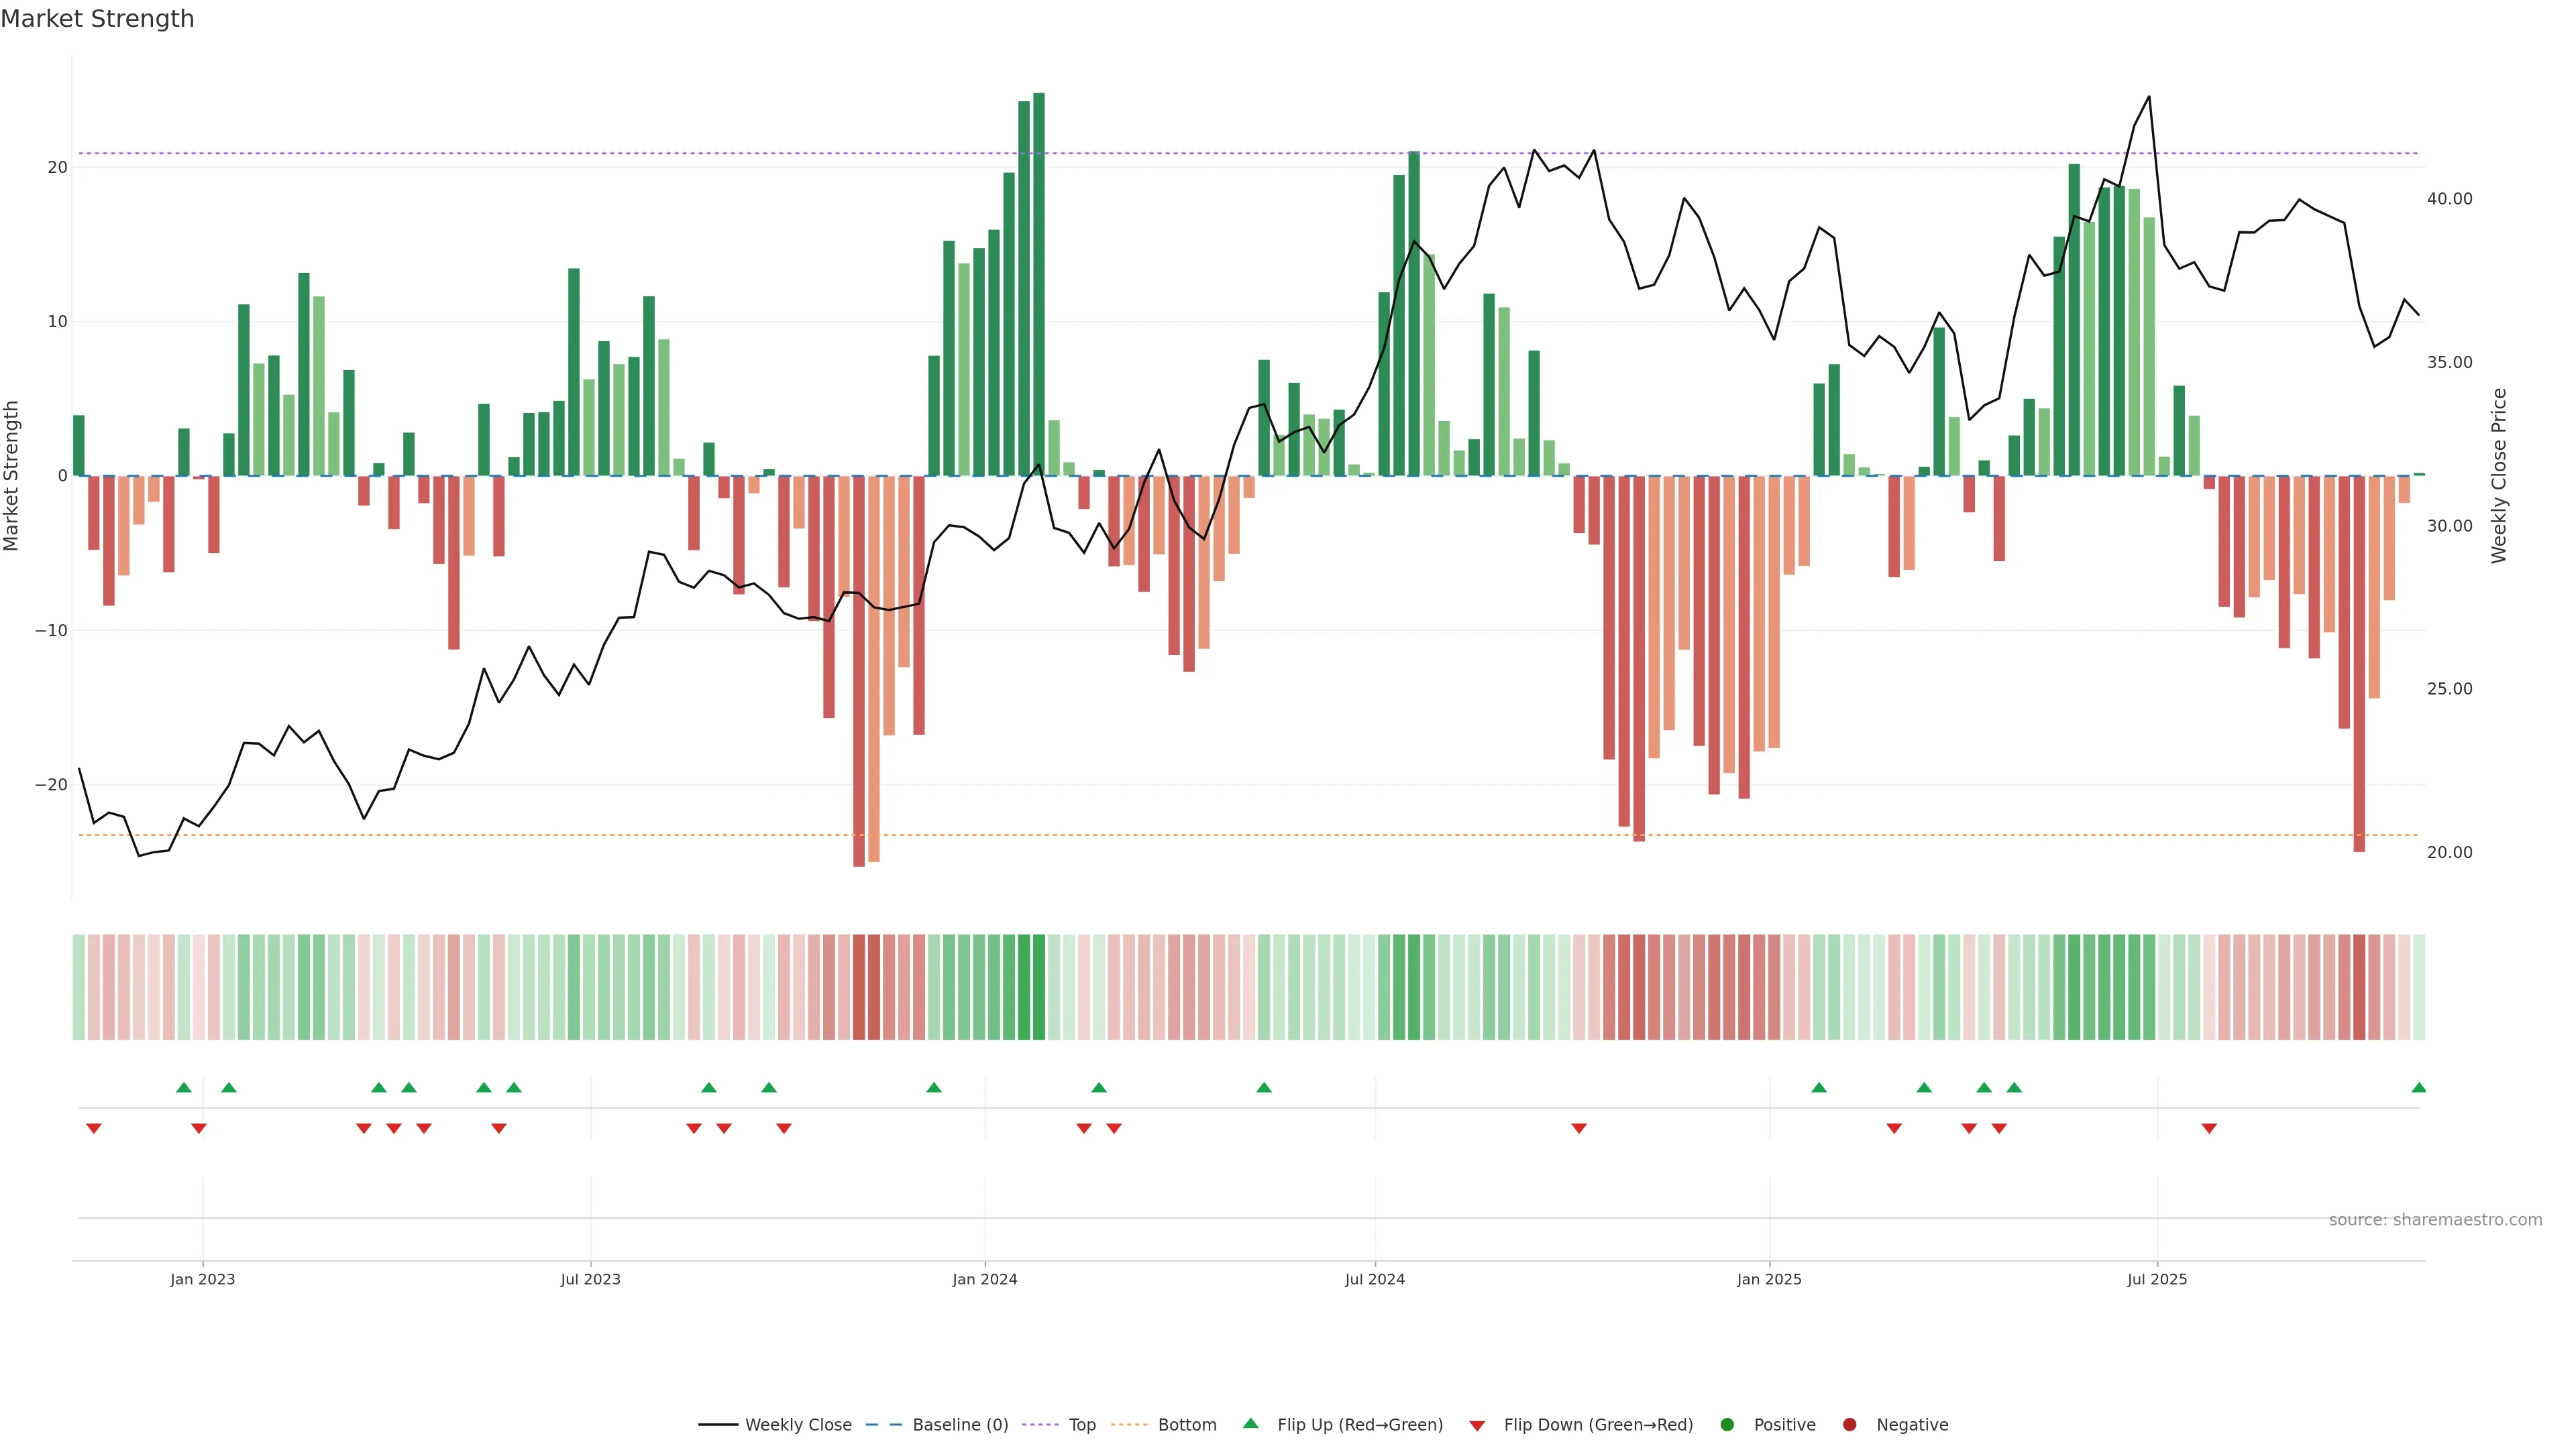Image resolution: width=2576 pixels, height=1448 pixels.
Task: Toggle Weekly Close legend entry
Action: tap(797, 1425)
